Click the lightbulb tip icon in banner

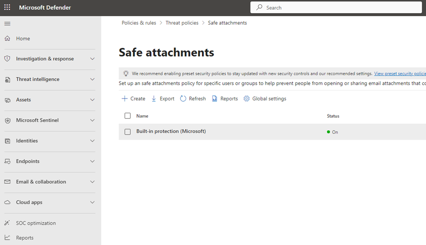pos(126,73)
